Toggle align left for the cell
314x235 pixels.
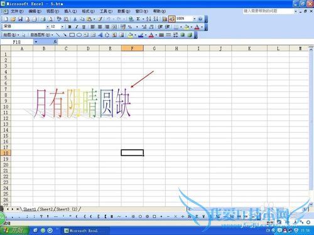[x=93, y=27]
